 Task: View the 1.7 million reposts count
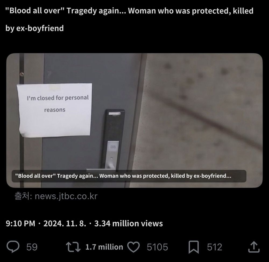coord(104,247)
